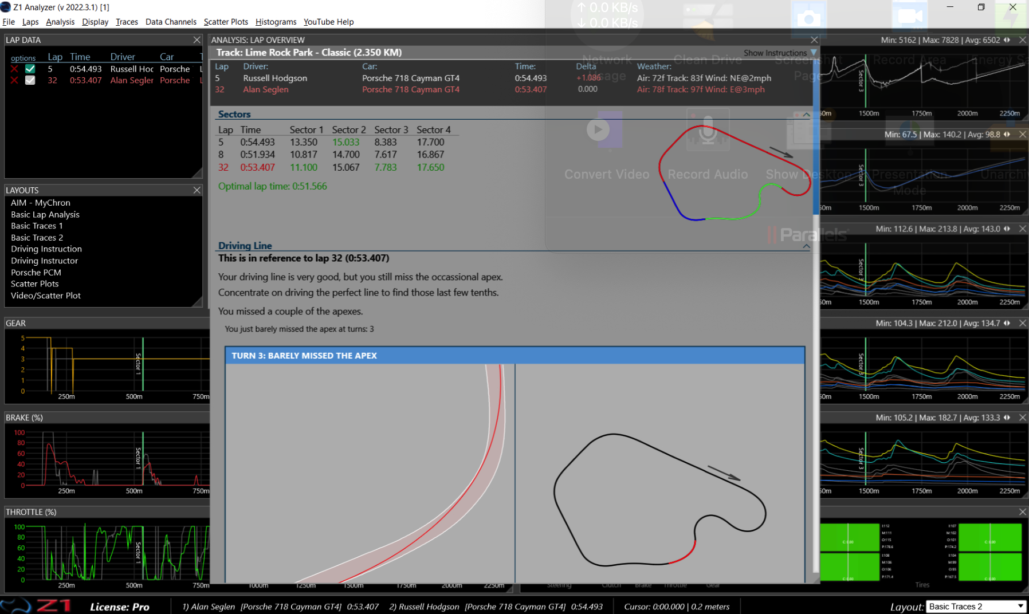
Task: Open the File menu
Action: pos(9,22)
